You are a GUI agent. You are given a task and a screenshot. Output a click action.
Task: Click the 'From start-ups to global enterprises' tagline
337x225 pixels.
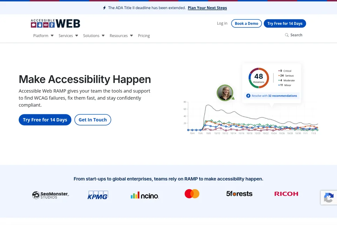(x=168, y=179)
